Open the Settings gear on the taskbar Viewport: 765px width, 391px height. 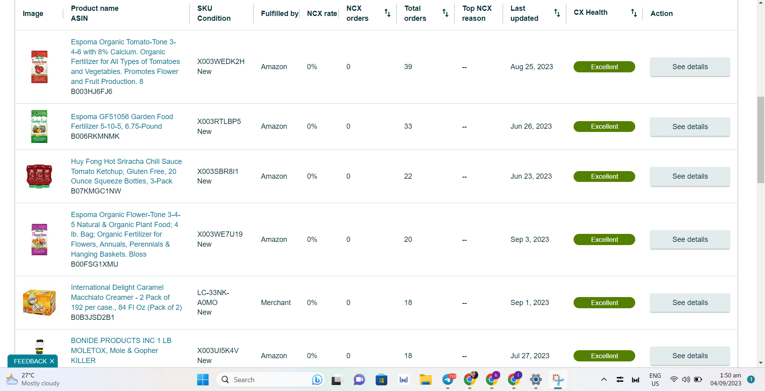tap(535, 379)
